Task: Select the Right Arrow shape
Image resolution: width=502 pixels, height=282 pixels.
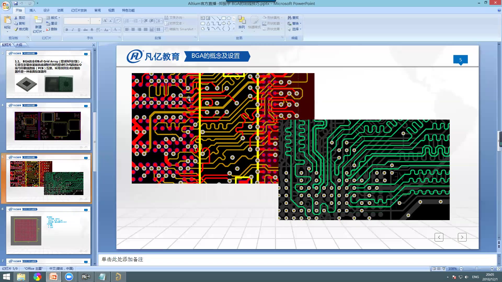Action: coord(224,23)
